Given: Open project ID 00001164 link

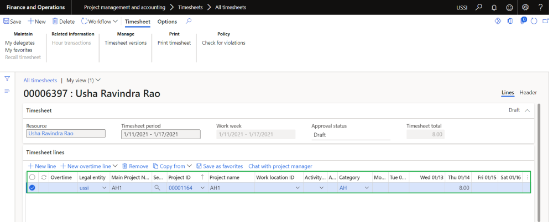Looking at the screenshot, I should 180,188.
